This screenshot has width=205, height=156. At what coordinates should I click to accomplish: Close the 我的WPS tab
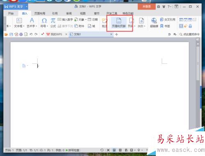pos(66,34)
